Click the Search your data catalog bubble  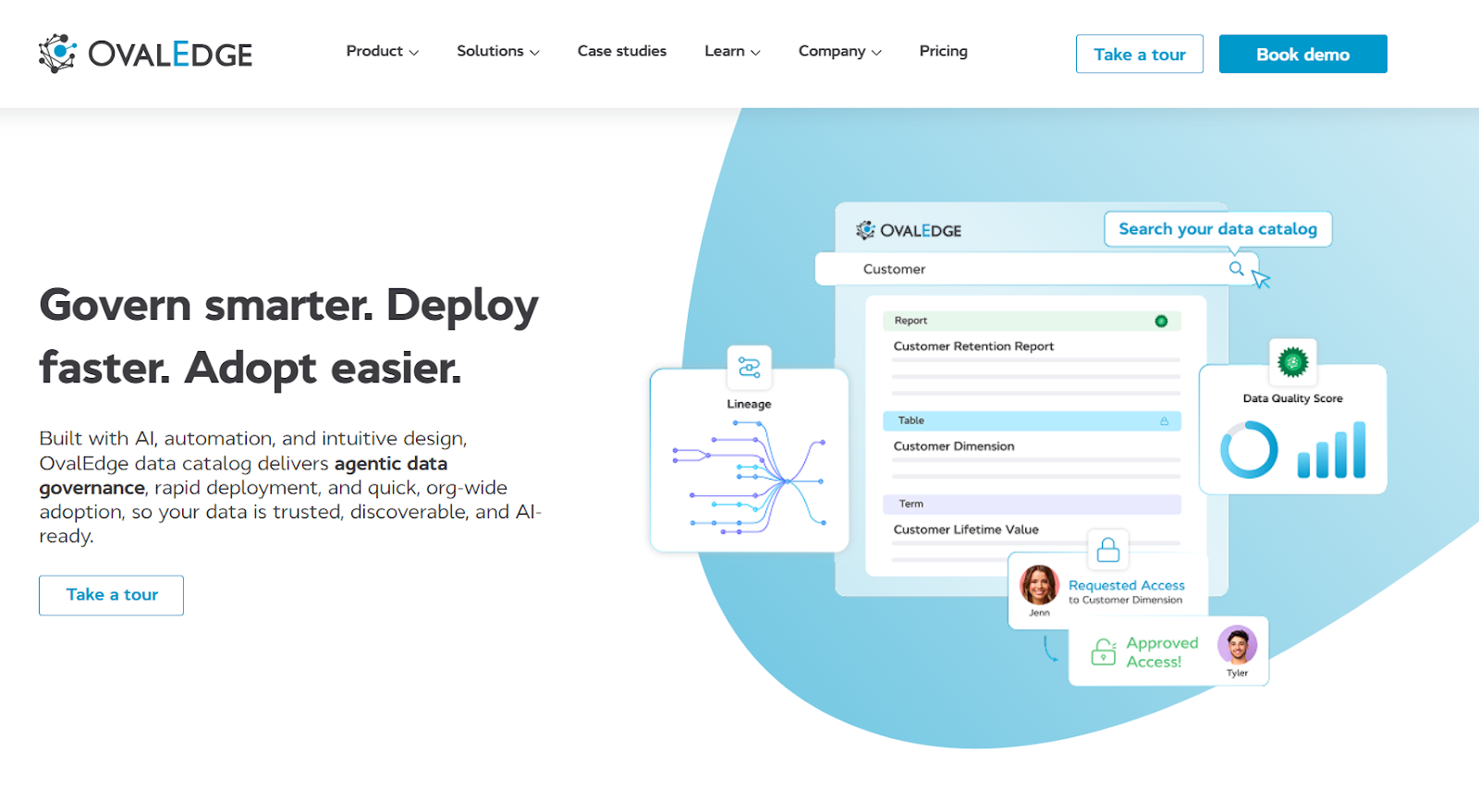(1217, 229)
